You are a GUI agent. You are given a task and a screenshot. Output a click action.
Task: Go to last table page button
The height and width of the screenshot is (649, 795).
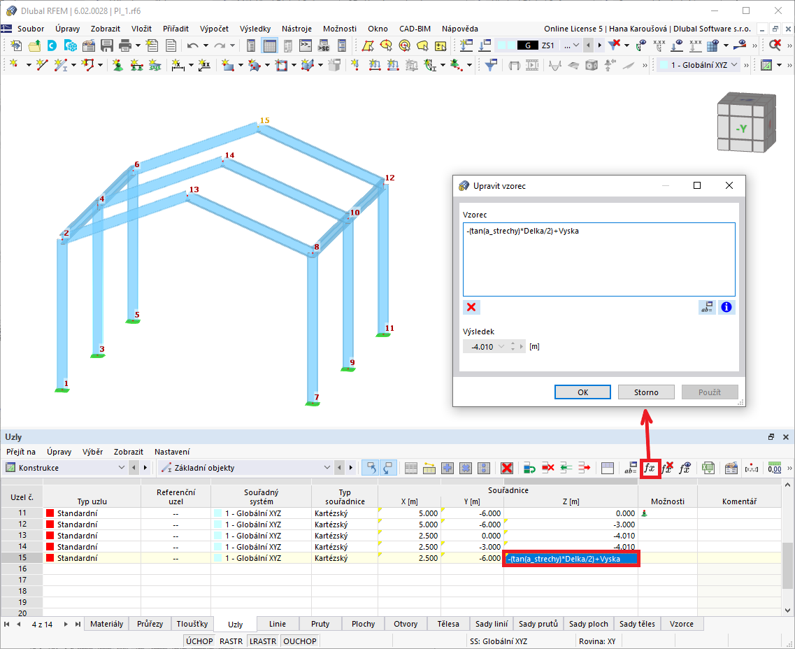click(x=78, y=624)
